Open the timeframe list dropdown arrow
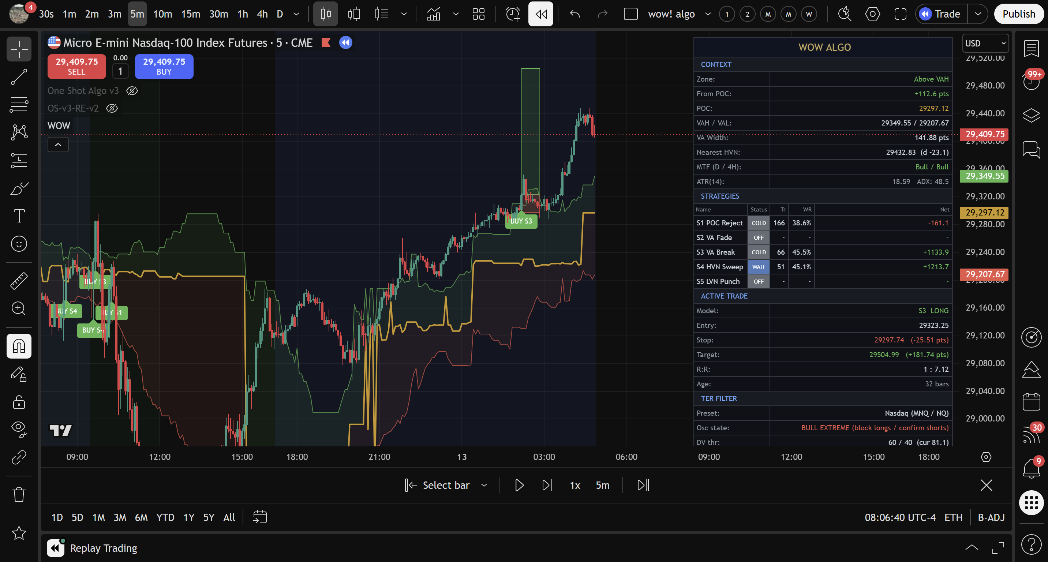The width and height of the screenshot is (1048, 562). [x=297, y=14]
